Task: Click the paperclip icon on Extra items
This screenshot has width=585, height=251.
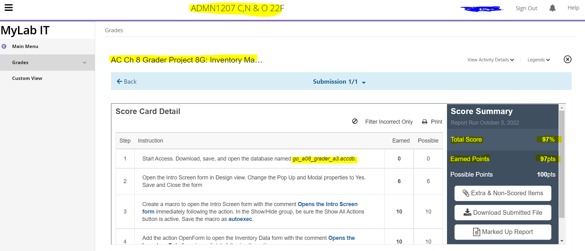Action: pos(466,193)
